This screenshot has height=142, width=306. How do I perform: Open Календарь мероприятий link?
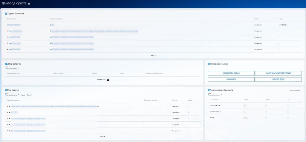(278, 73)
